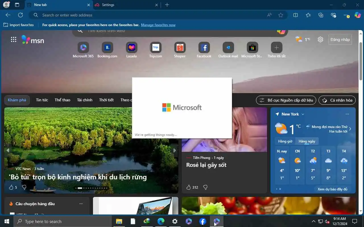This screenshot has height=227, width=364.
Task: Activate the Read aloud icon in address bar
Action: (x=269, y=15)
